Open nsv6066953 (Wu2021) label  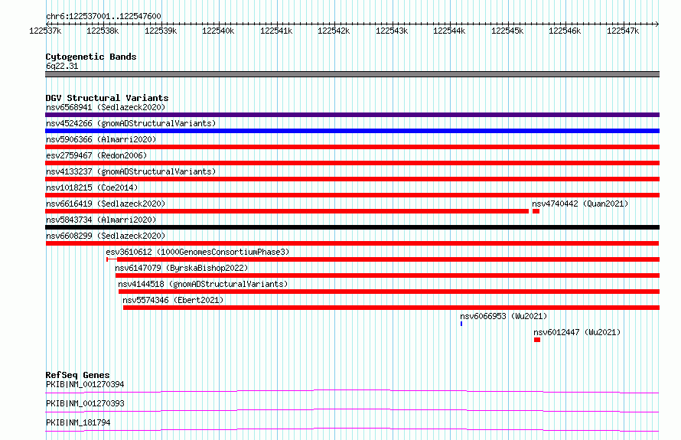[503, 316]
